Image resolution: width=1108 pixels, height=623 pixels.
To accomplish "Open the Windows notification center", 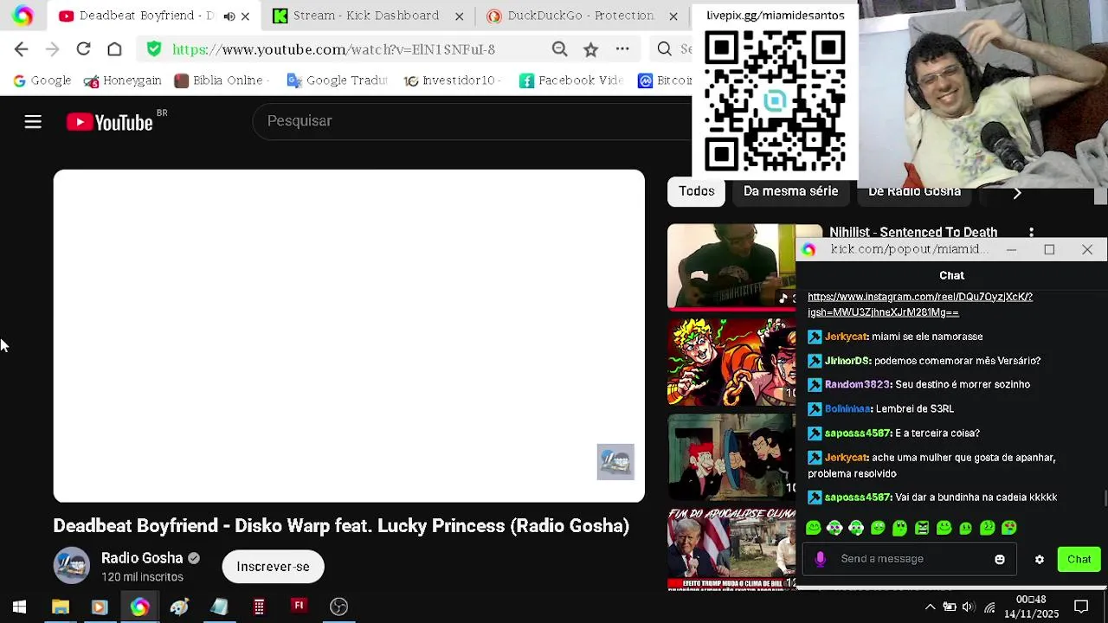I will [x=1081, y=607].
